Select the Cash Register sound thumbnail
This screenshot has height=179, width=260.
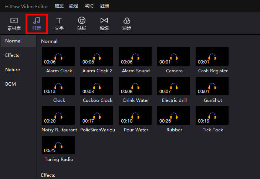click(x=212, y=56)
